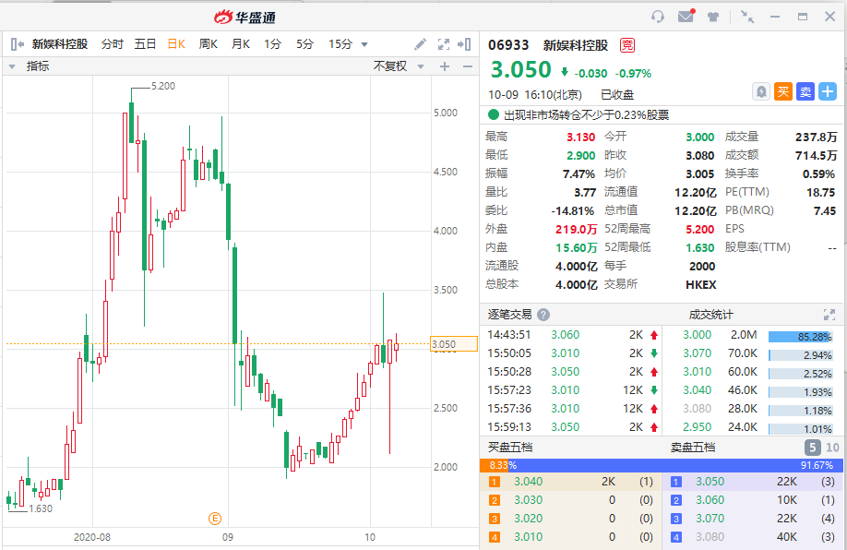847x550 pixels.
Task: Select the pencil drawing tool
Action: pyautogui.click(x=420, y=44)
